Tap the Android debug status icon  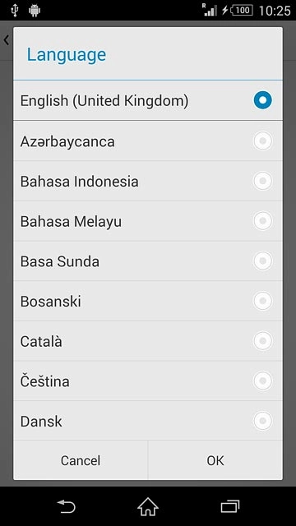point(35,11)
